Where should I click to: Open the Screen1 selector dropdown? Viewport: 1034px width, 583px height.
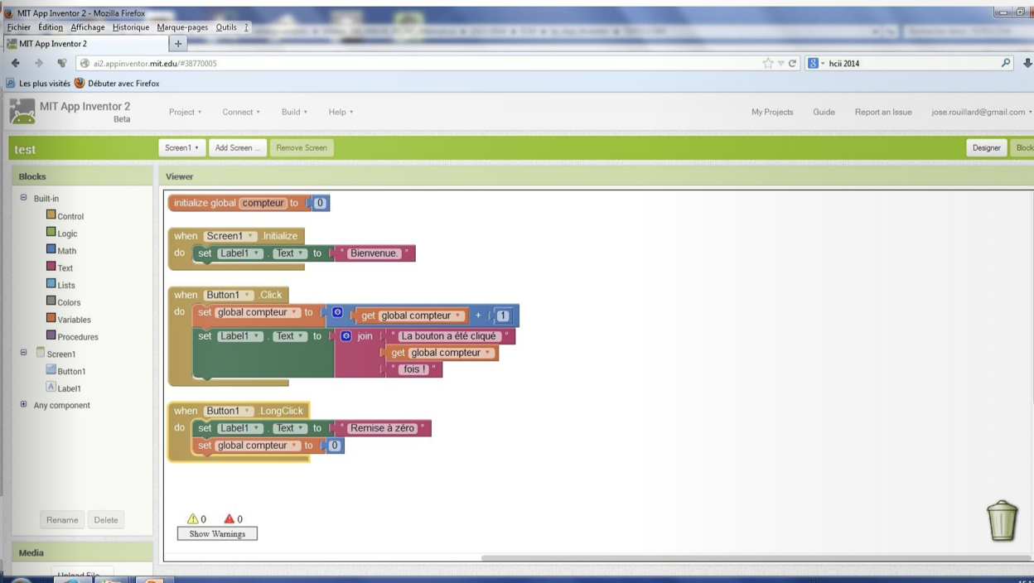[x=181, y=147]
